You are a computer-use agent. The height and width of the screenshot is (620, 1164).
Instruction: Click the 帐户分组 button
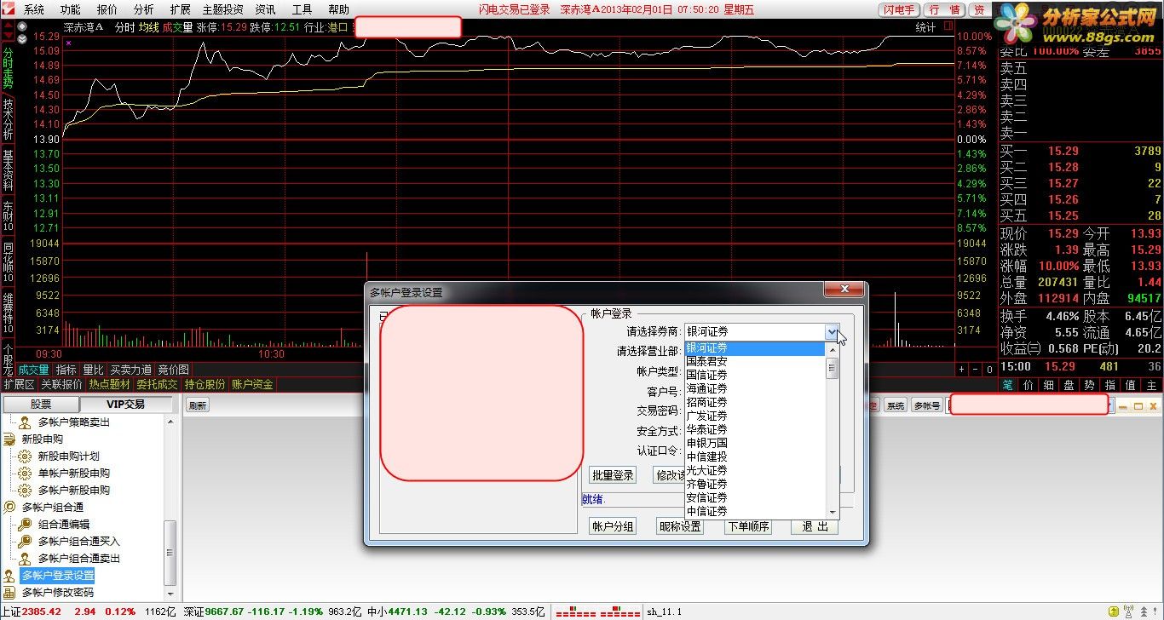coord(613,526)
